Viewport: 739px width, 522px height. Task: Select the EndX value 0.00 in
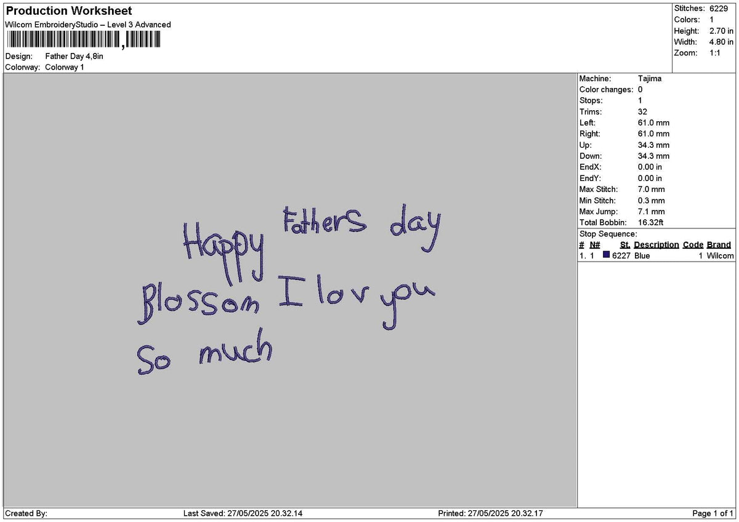click(x=650, y=167)
